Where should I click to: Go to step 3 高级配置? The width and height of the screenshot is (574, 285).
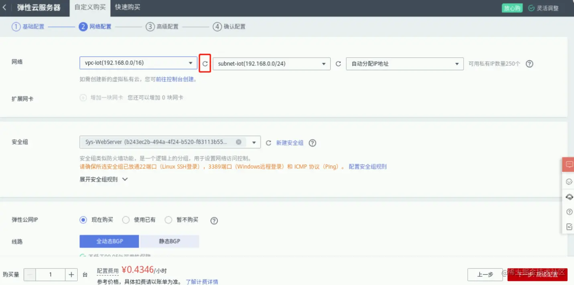click(162, 27)
